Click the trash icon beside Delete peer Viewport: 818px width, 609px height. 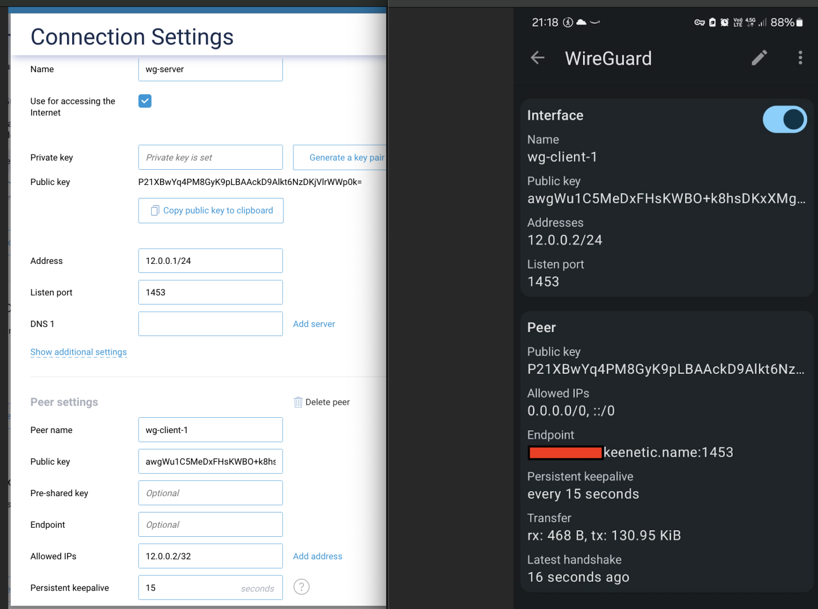point(298,402)
